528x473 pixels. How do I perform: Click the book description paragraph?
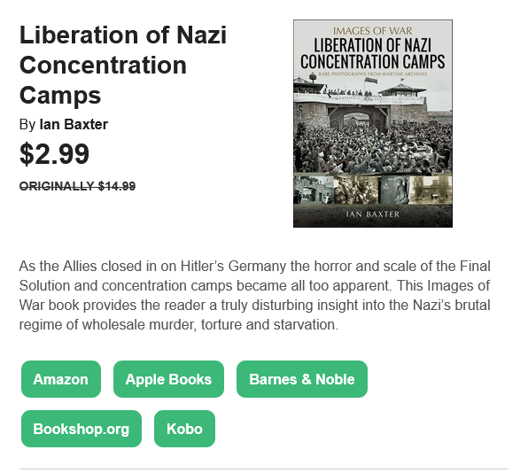tap(254, 295)
